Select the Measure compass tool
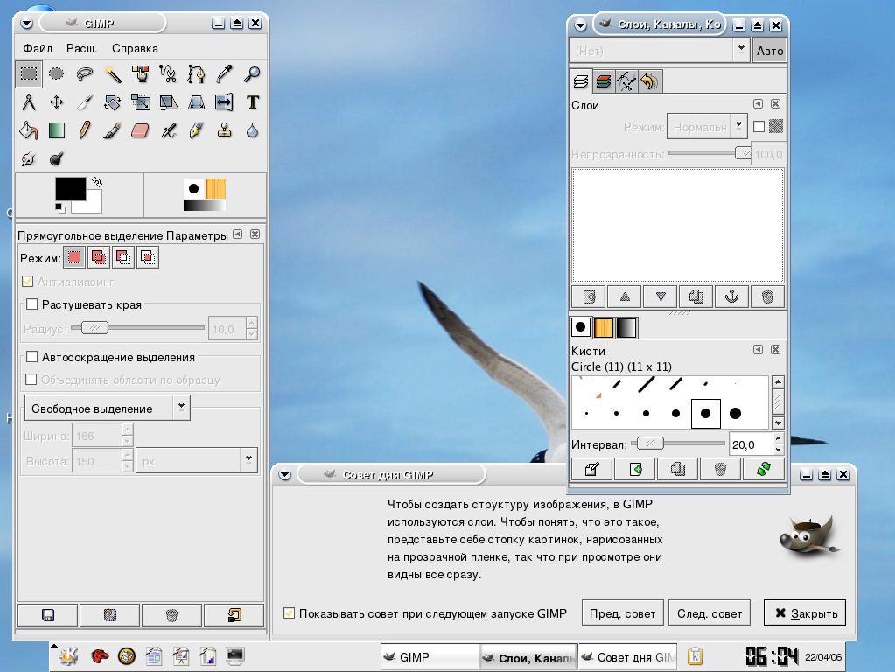895x672 pixels. pyautogui.click(x=29, y=102)
